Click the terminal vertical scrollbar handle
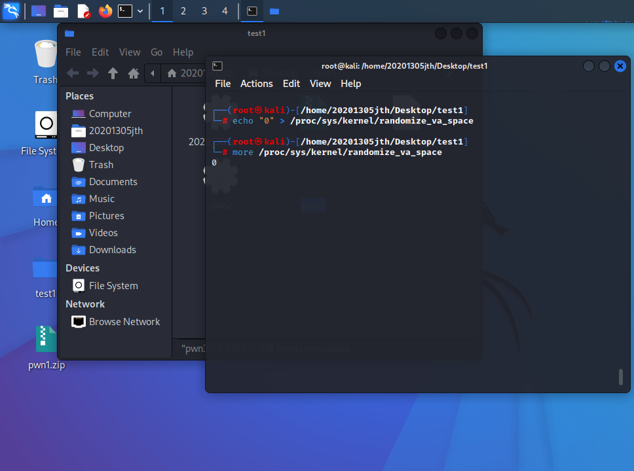634x471 pixels. click(x=621, y=377)
